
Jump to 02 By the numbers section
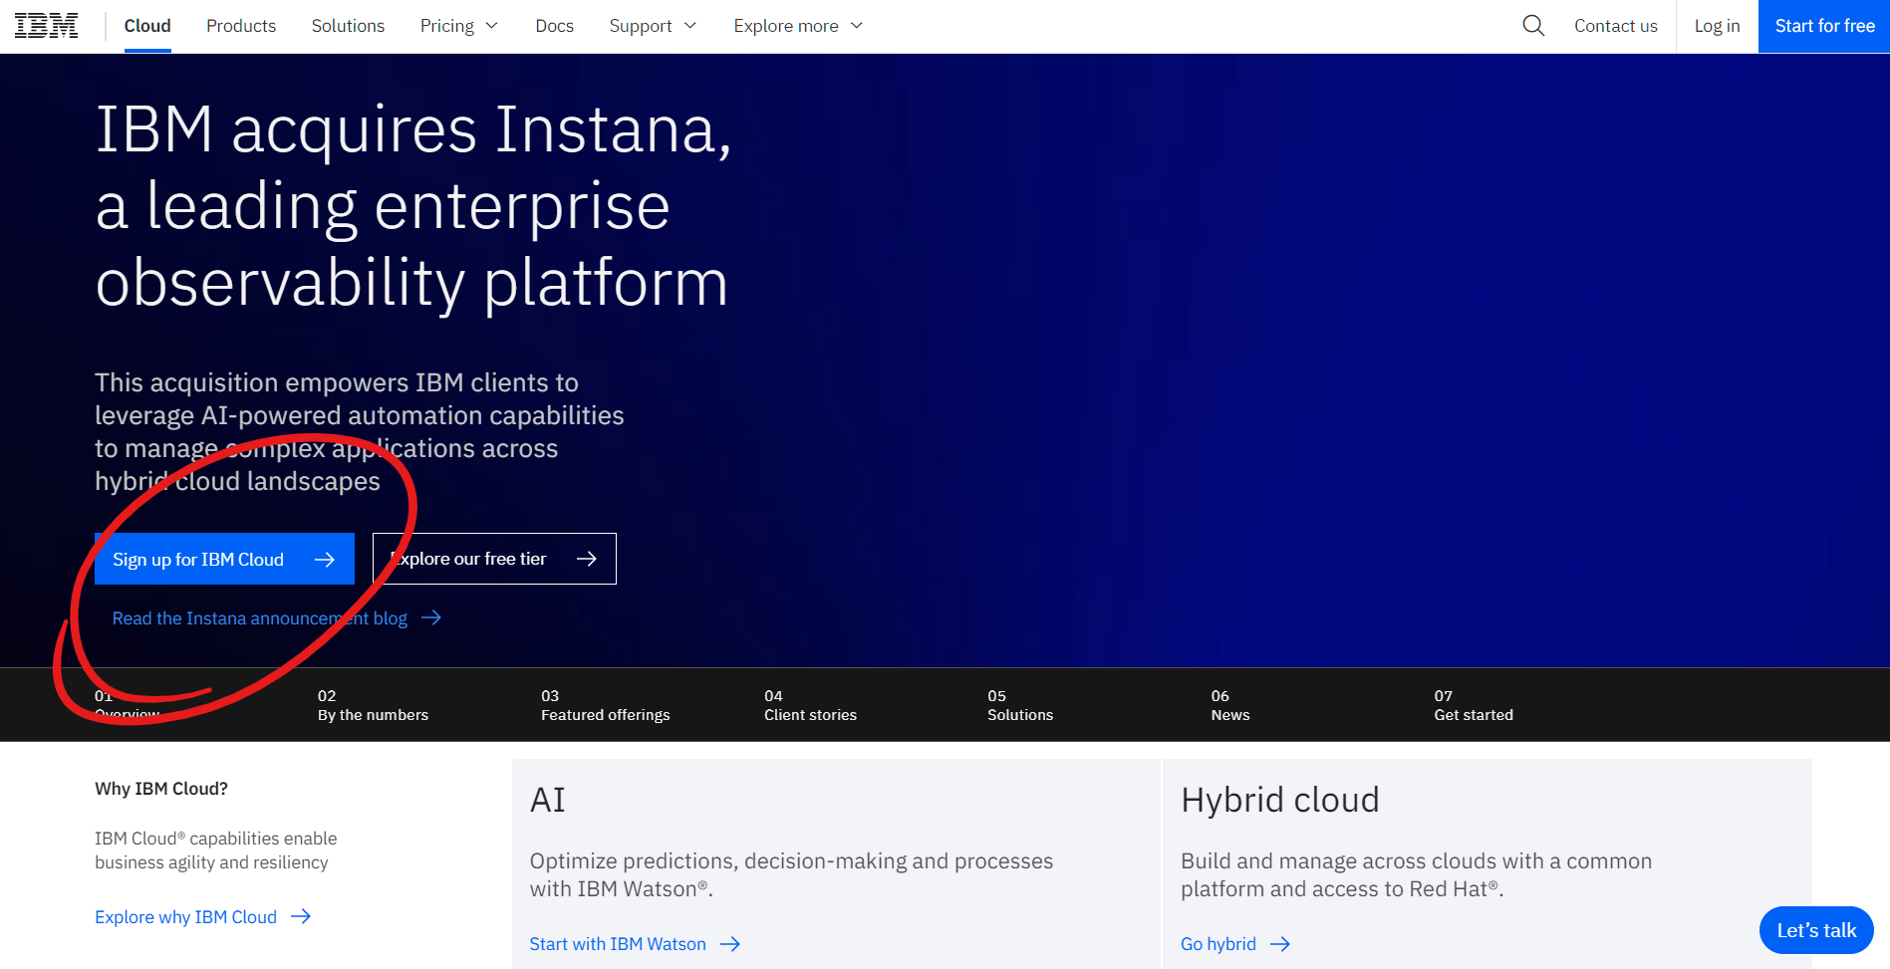(x=373, y=705)
